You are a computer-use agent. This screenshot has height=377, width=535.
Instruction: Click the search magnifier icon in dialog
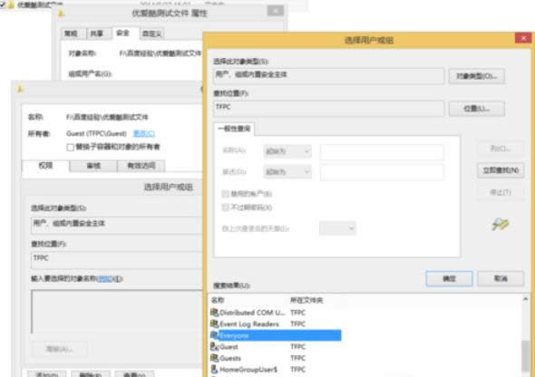click(x=501, y=224)
